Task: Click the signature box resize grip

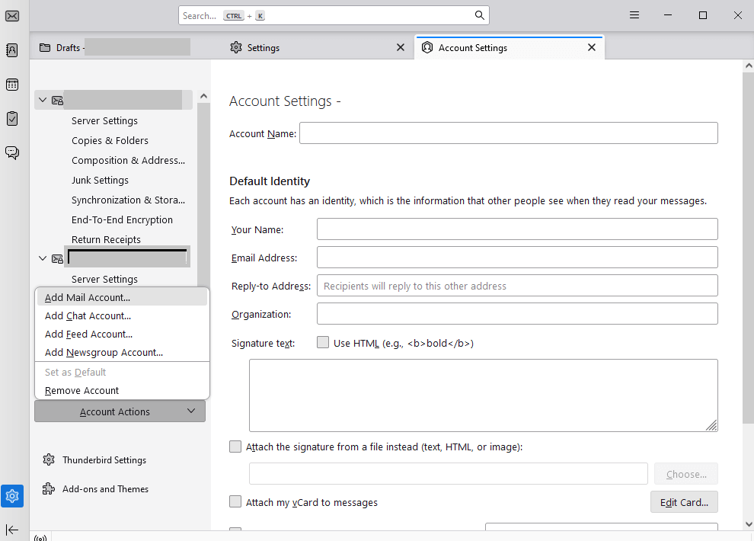Action: tap(711, 425)
